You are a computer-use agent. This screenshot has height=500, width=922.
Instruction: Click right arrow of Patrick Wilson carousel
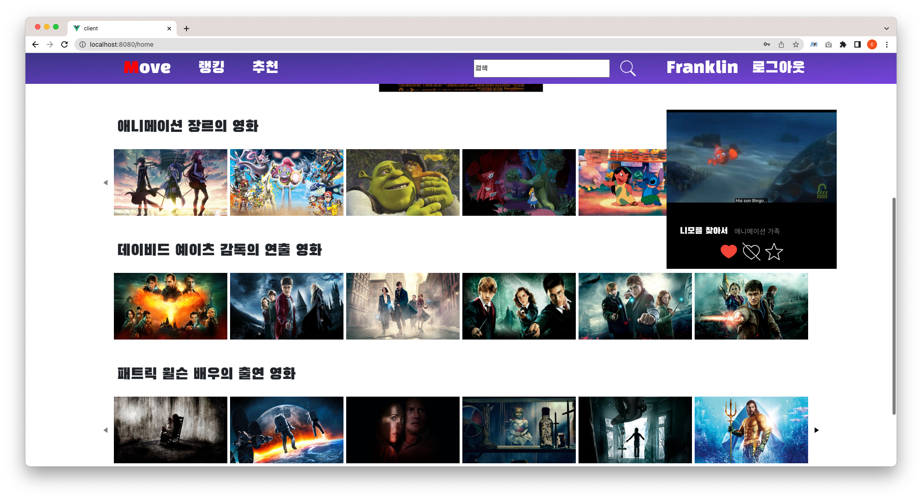[x=816, y=430]
